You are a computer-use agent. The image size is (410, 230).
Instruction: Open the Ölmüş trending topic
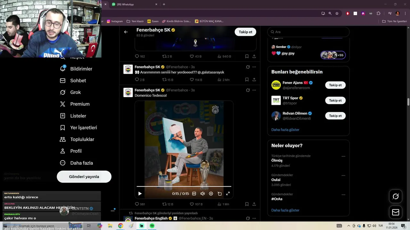pos(277,161)
